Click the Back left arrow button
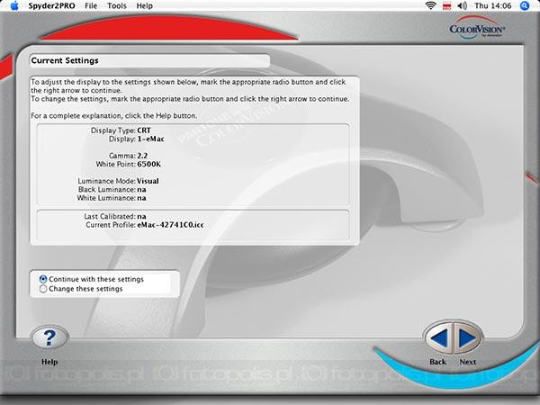Viewport: 540px width, 405px height. [x=439, y=338]
